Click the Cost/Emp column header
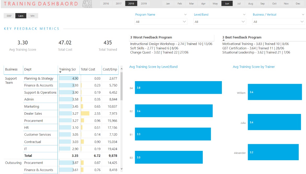 (110, 69)
